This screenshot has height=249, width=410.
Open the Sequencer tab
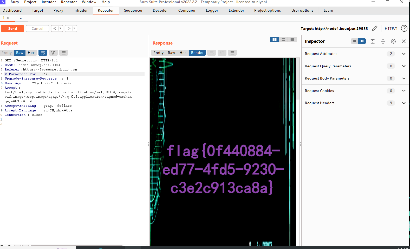pyautogui.click(x=133, y=10)
